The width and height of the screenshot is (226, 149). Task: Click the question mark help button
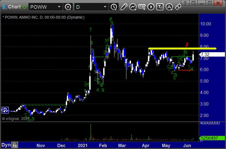coord(185,3)
